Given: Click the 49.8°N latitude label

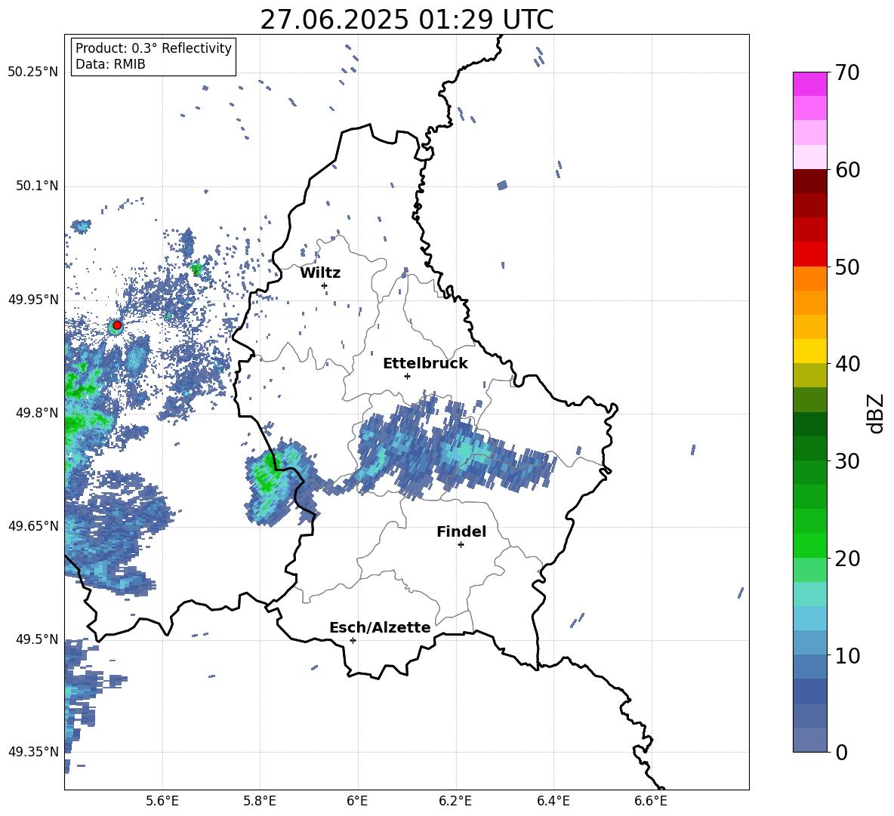Looking at the screenshot, I should [x=37, y=413].
